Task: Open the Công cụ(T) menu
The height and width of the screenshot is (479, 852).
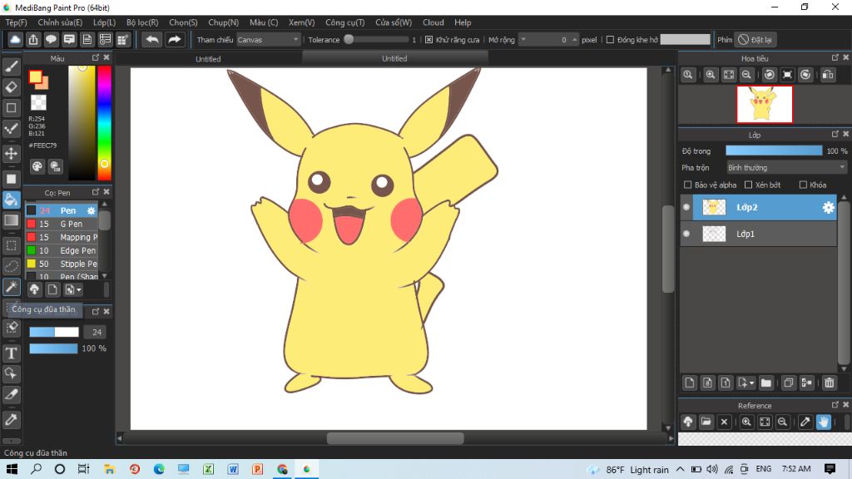Action: pos(345,22)
